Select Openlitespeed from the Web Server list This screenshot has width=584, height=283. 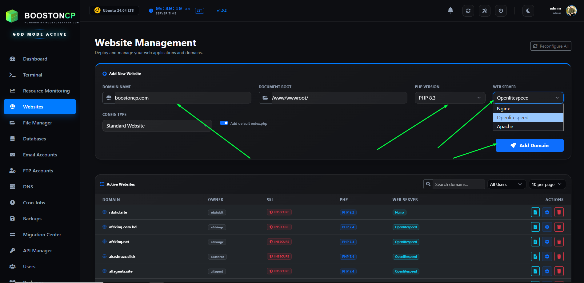[x=513, y=117]
